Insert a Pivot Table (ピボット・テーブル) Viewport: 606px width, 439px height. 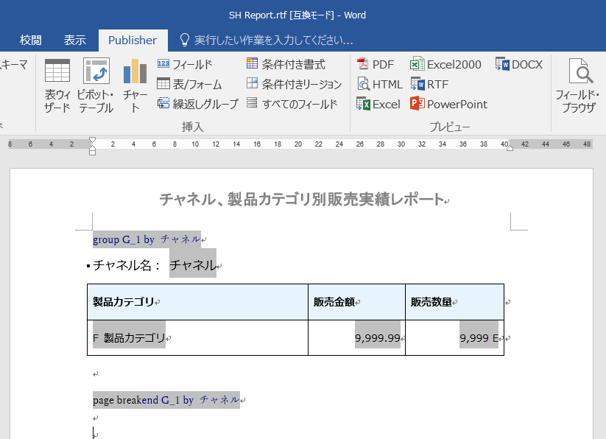click(96, 85)
